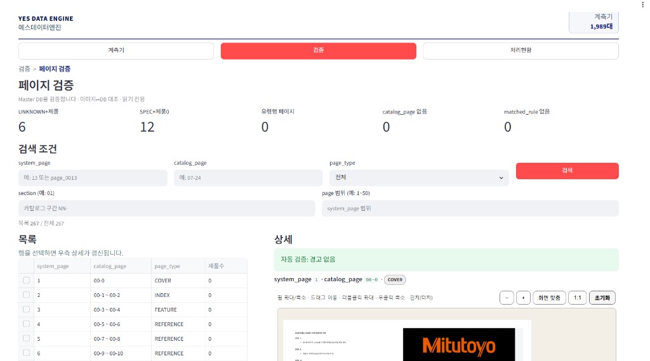Open the 계측기 tab
Screen dimensions: 650x361
116,51
